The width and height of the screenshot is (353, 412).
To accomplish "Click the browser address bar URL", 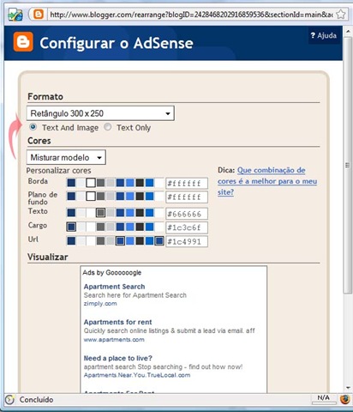I will 191,15.
